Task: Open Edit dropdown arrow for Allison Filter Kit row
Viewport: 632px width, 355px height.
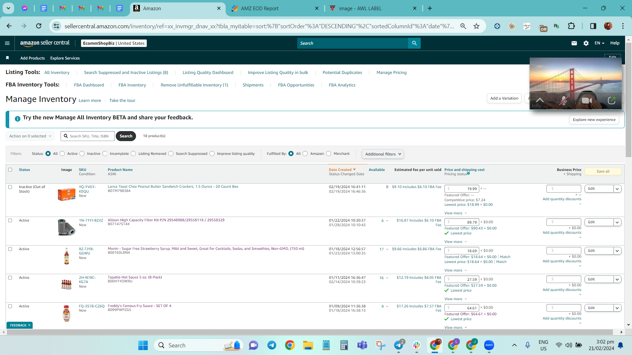Action: pos(618,222)
